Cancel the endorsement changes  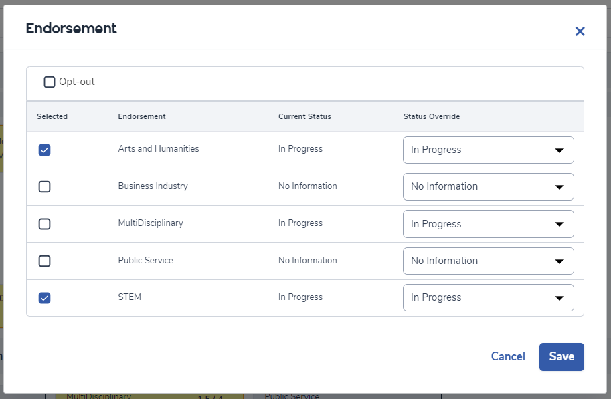pos(508,356)
